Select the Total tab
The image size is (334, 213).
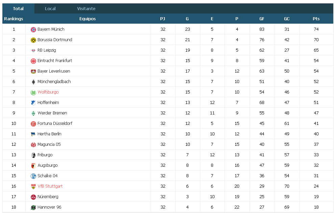click(x=18, y=8)
